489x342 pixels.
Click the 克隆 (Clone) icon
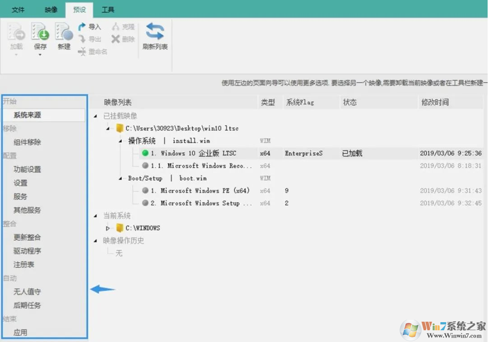(116, 27)
